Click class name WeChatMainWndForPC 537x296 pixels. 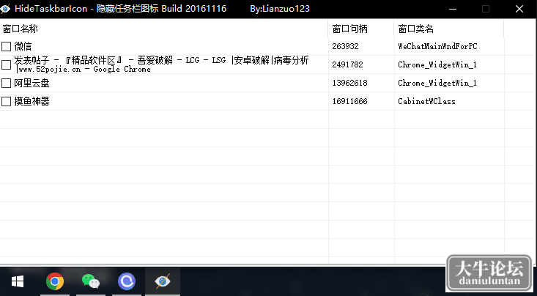click(437, 46)
